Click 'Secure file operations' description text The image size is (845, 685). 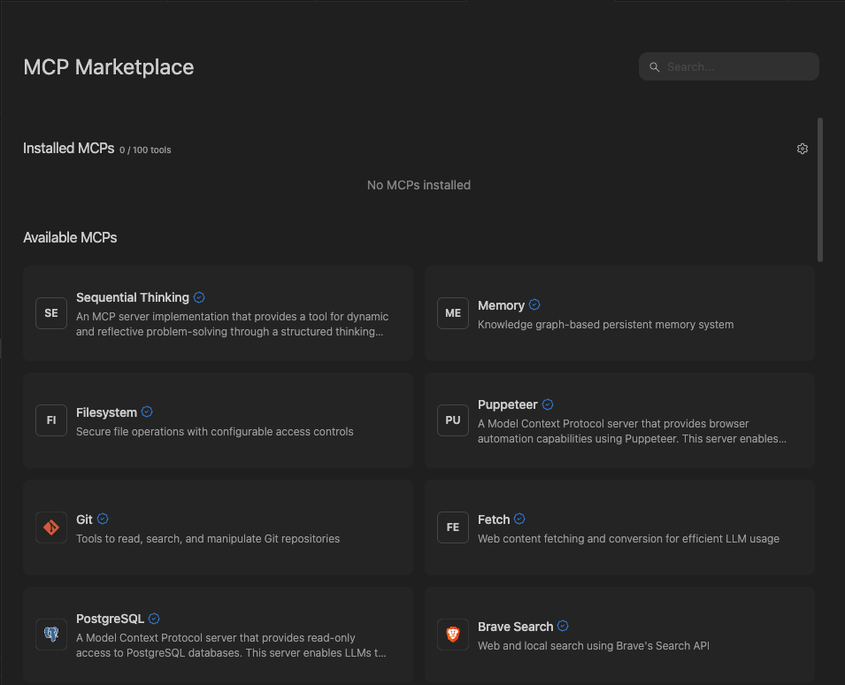point(214,432)
